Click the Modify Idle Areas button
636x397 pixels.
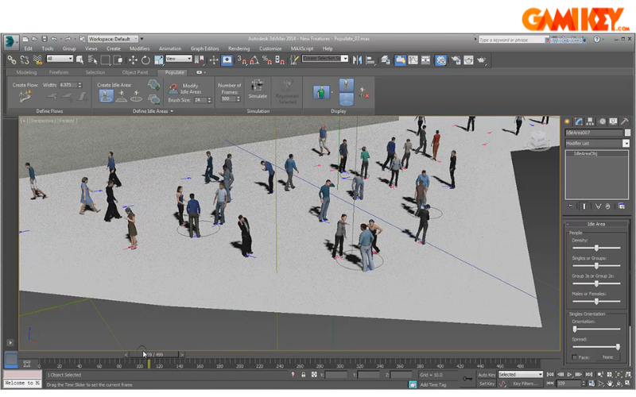185,88
